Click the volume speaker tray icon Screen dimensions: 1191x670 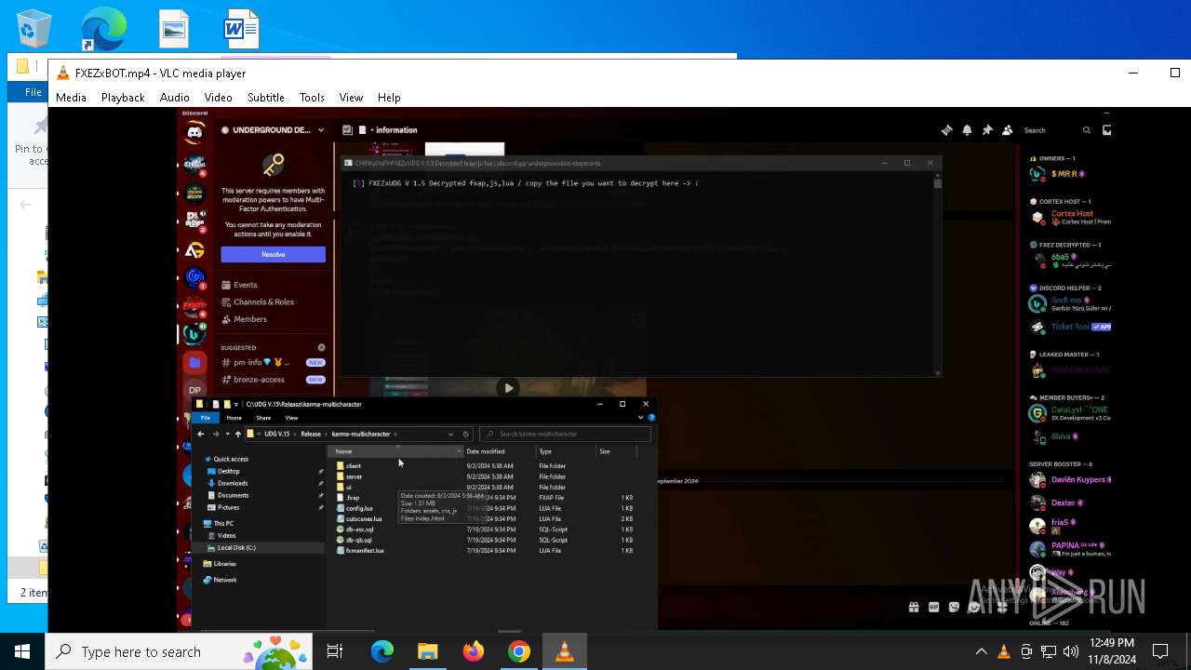(1070, 651)
